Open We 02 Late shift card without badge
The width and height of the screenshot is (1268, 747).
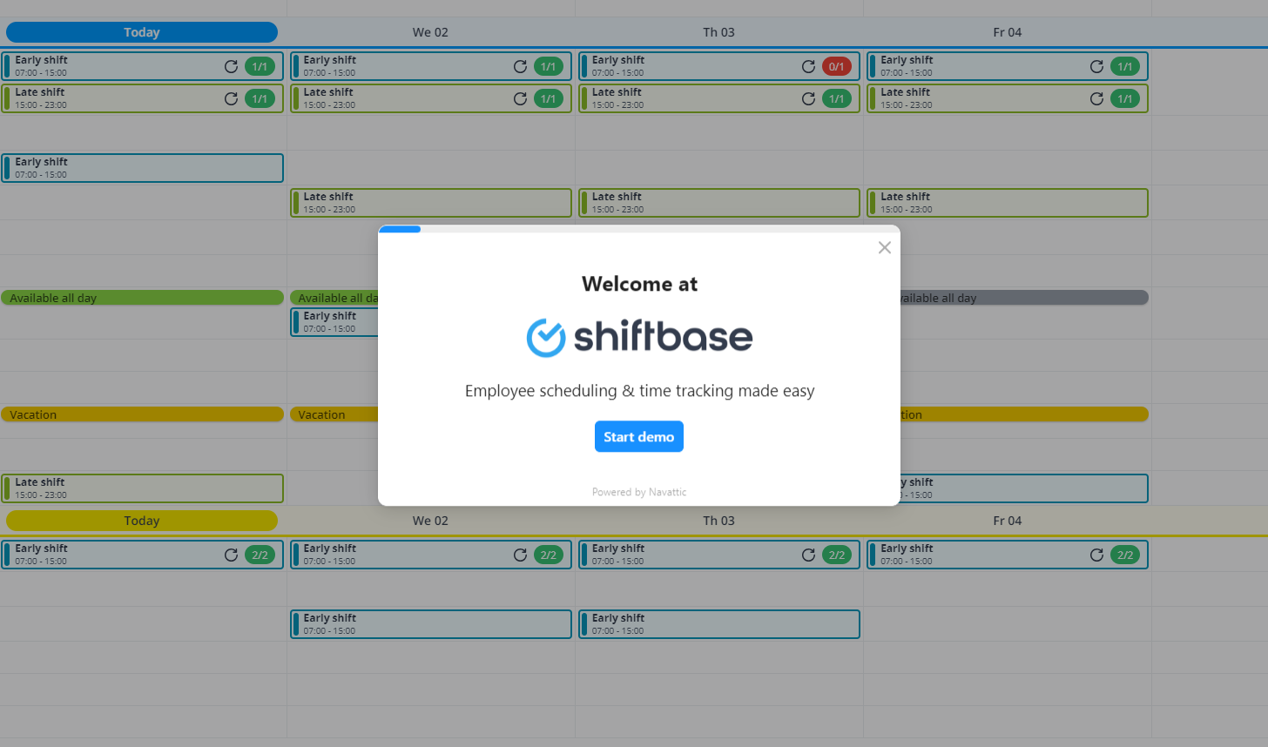[x=430, y=203]
